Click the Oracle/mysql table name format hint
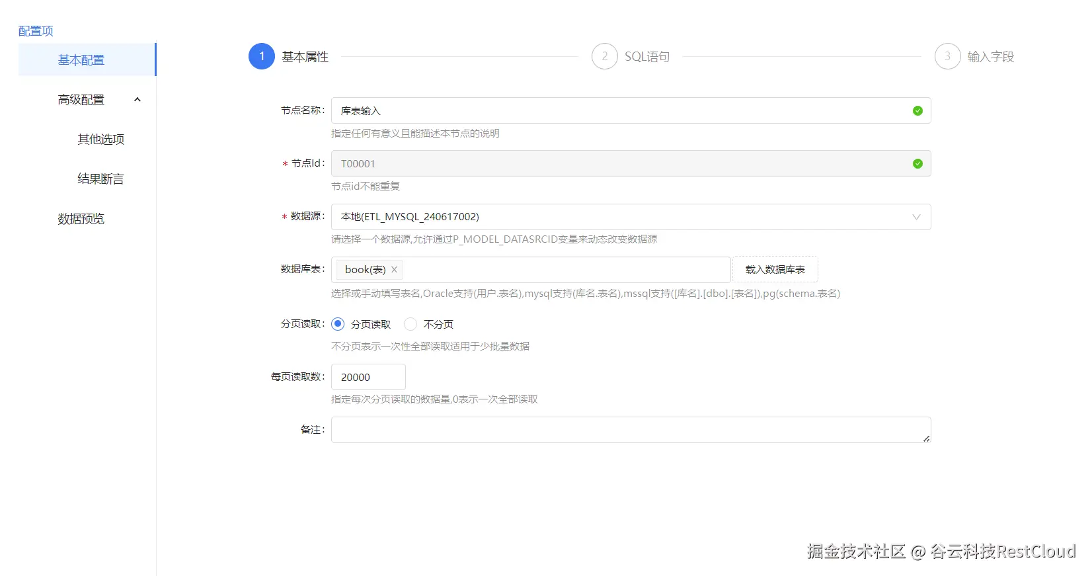Screen dimensions: 1092x576 click(586, 294)
